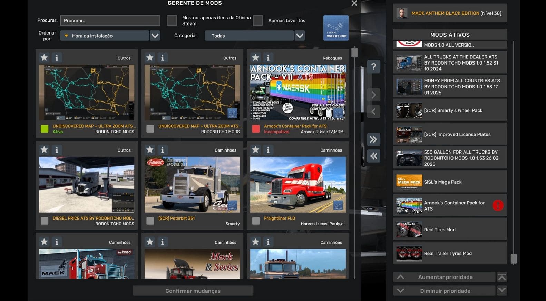Click the Procurar search field

click(110, 20)
